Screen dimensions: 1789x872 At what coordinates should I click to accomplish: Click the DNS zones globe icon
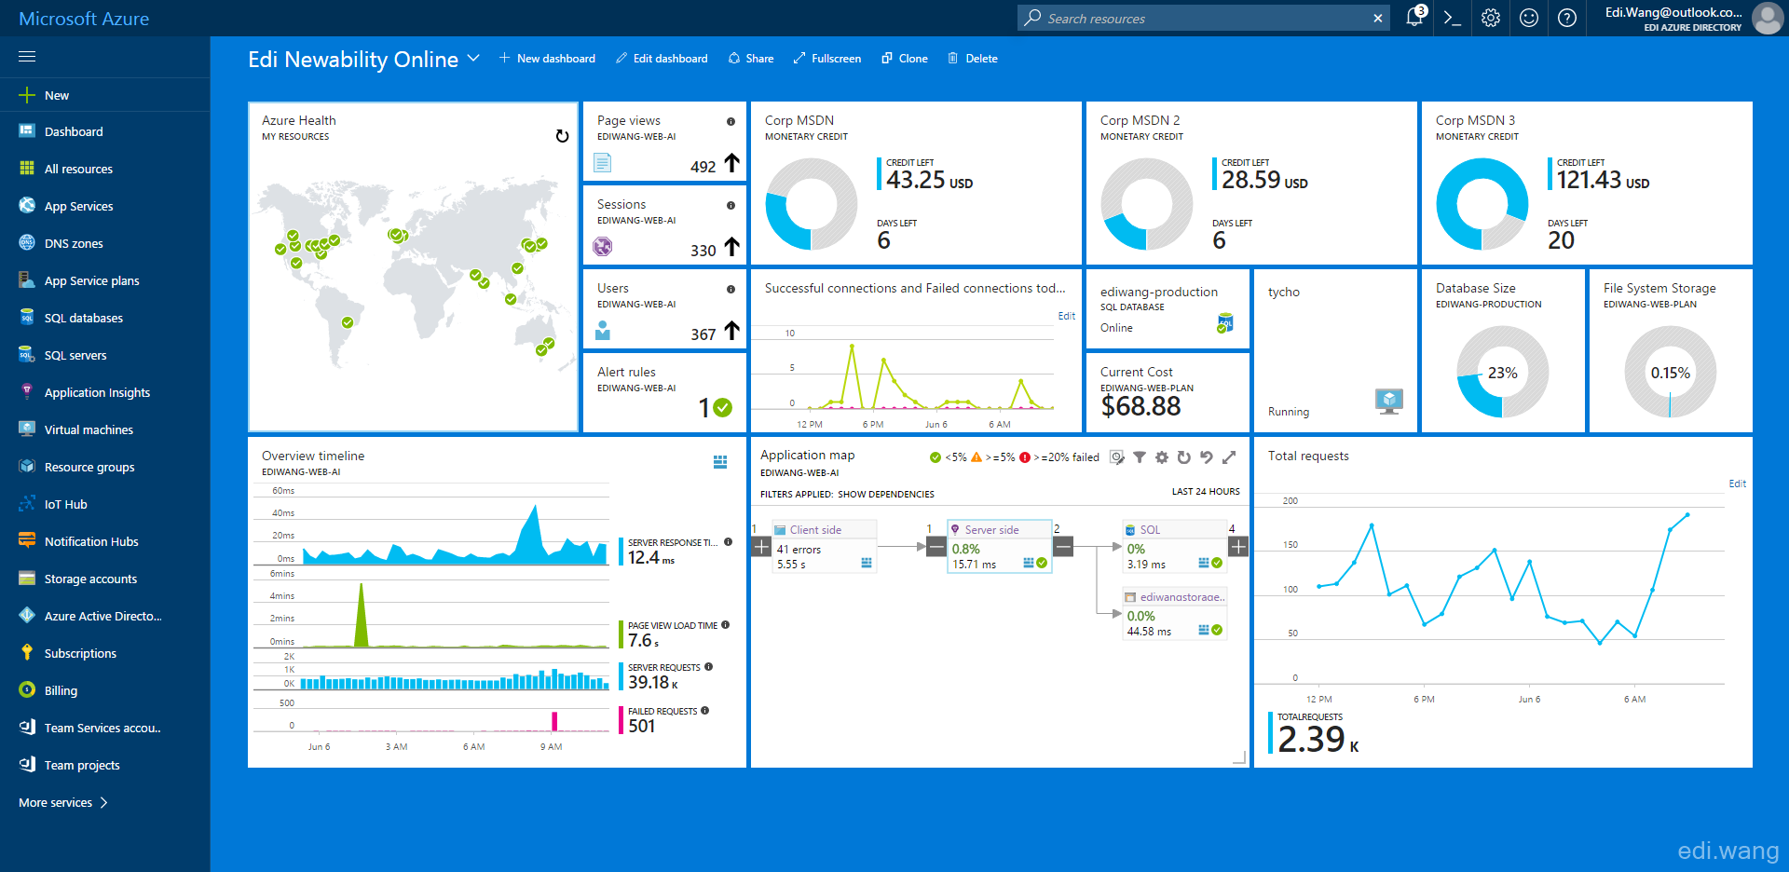click(27, 242)
